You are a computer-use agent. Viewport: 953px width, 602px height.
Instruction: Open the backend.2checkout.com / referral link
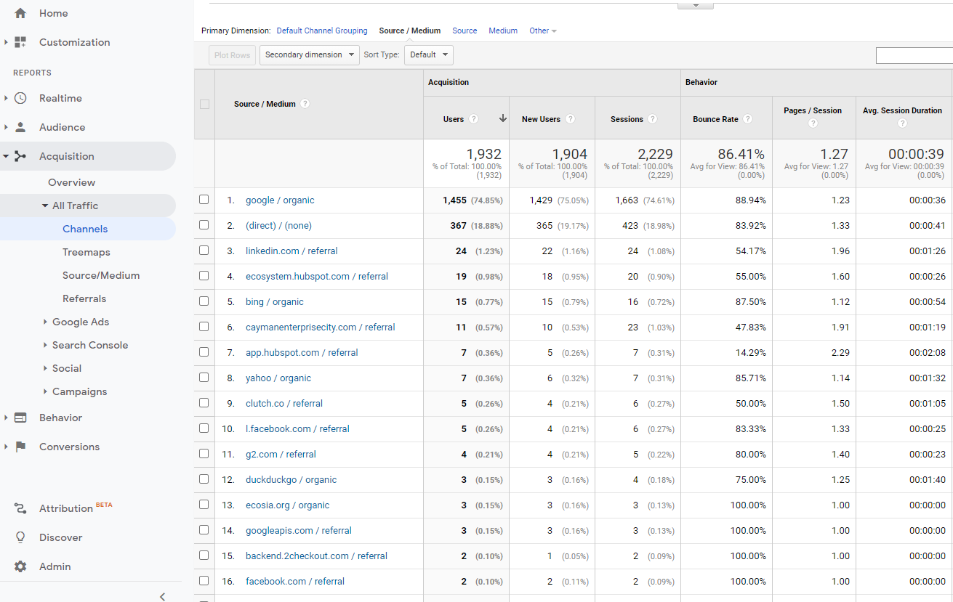pos(316,556)
